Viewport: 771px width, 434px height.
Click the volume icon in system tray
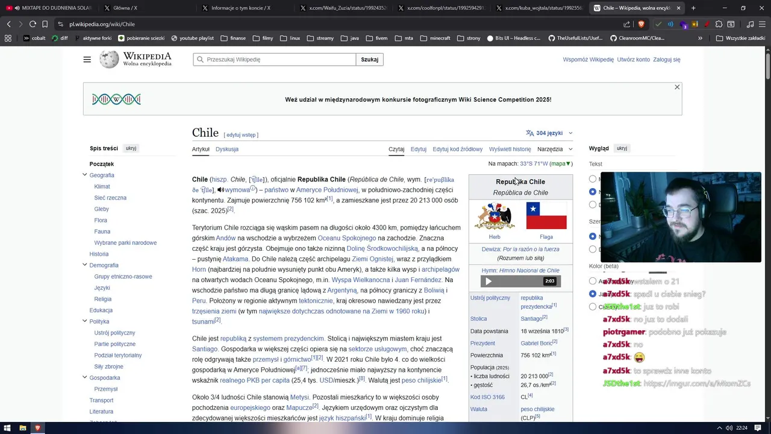point(729,428)
